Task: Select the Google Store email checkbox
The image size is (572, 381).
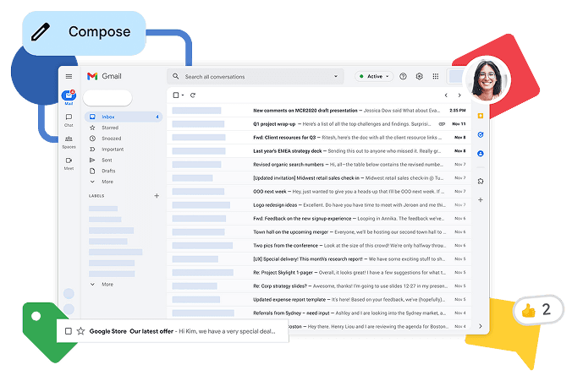Action: [x=69, y=331]
